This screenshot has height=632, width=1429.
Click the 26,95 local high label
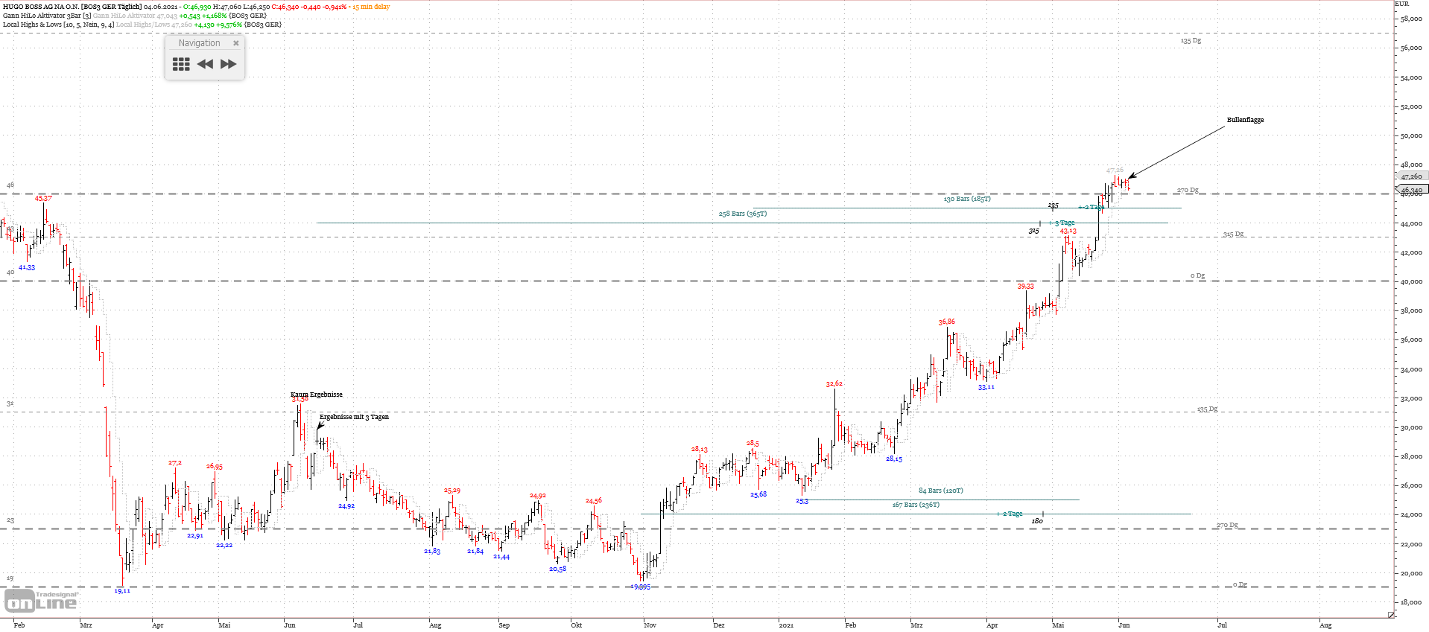tap(215, 466)
